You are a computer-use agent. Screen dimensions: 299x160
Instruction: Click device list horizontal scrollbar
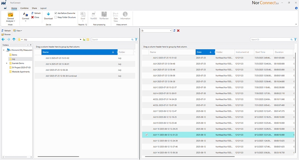tap(190, 157)
